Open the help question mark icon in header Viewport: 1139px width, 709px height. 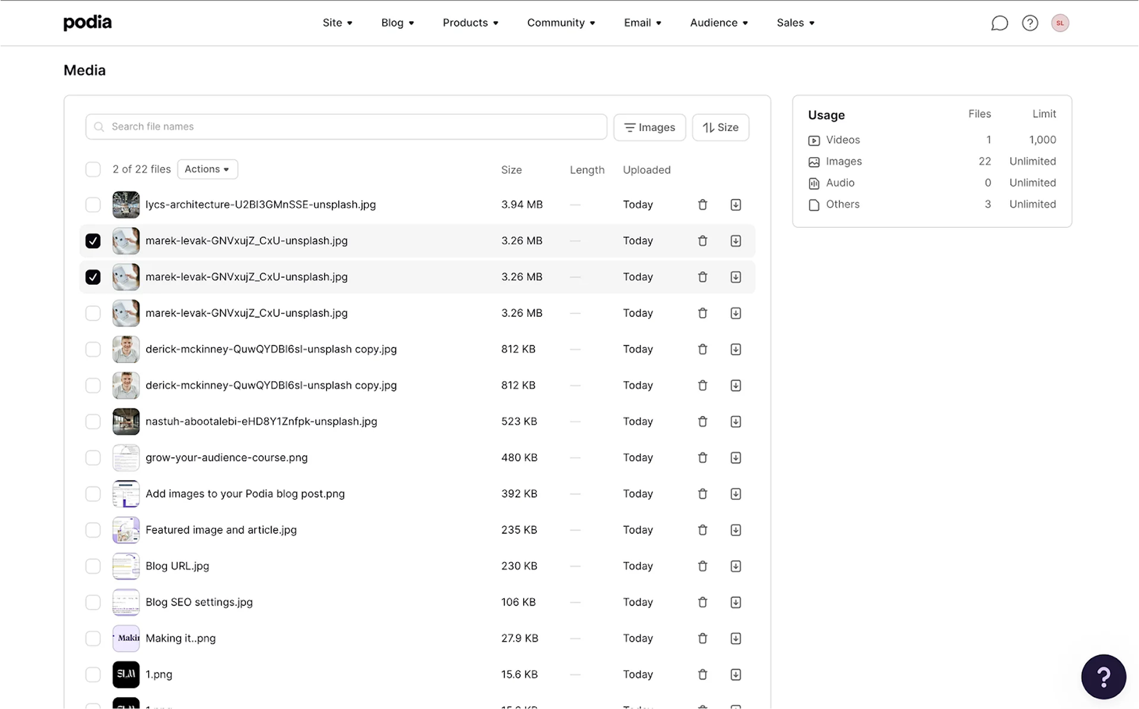1029,23
